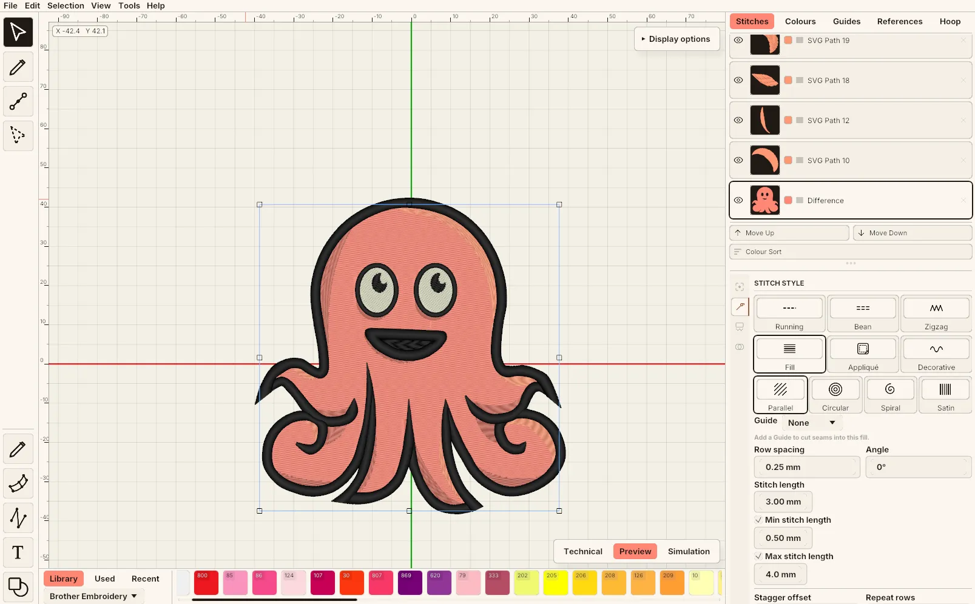Open the Guide None dropdown
The width and height of the screenshot is (975, 604).
click(x=812, y=423)
